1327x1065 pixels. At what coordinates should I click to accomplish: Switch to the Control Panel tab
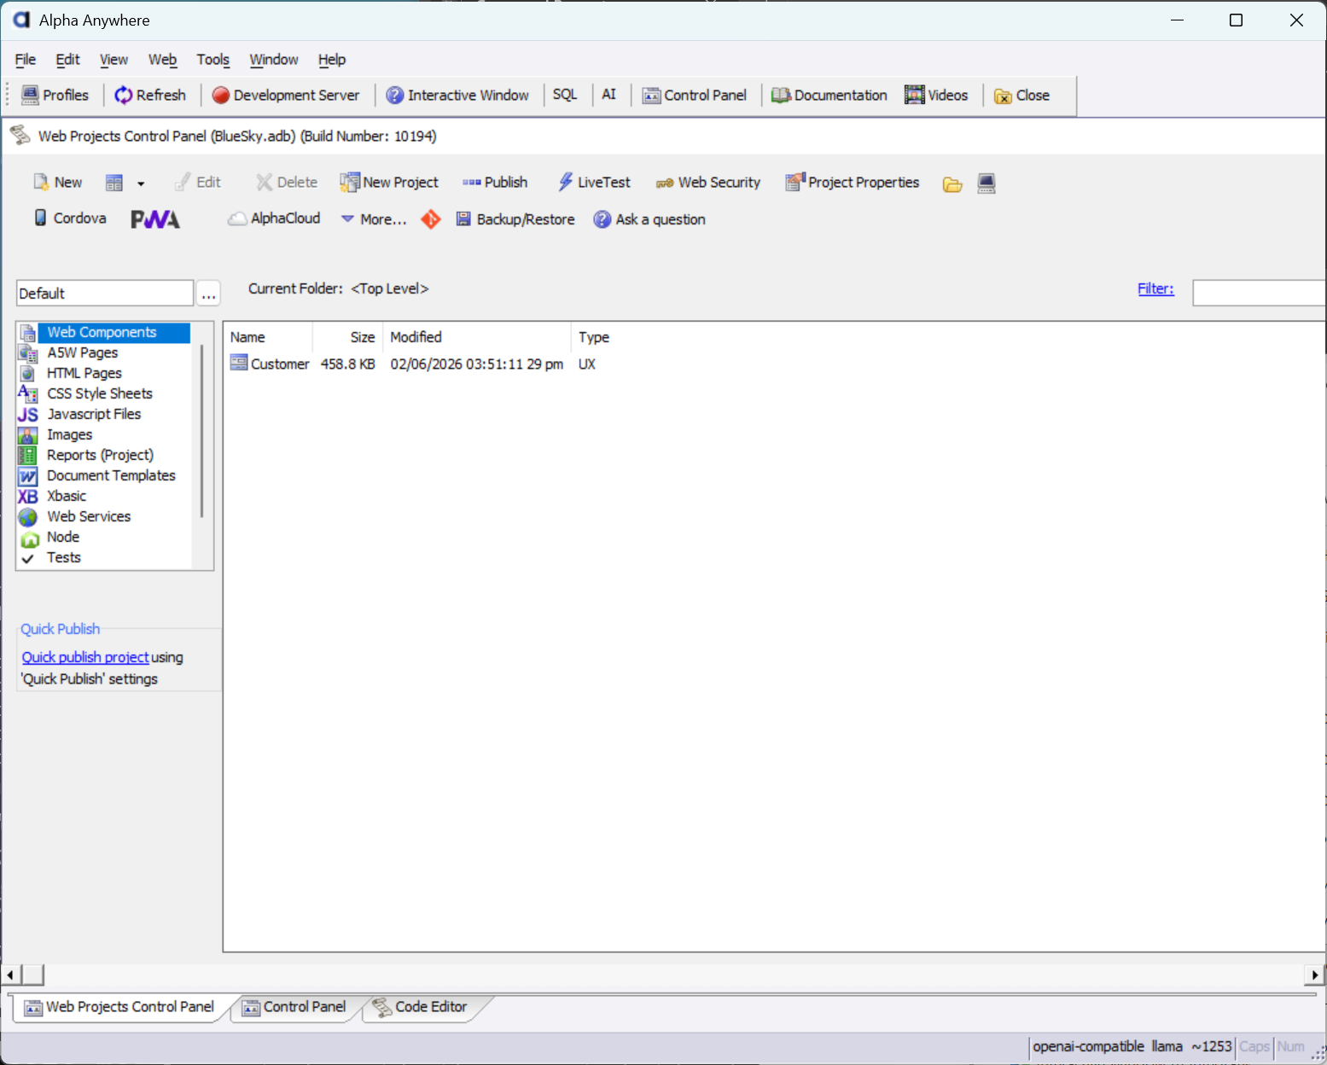pos(295,1007)
